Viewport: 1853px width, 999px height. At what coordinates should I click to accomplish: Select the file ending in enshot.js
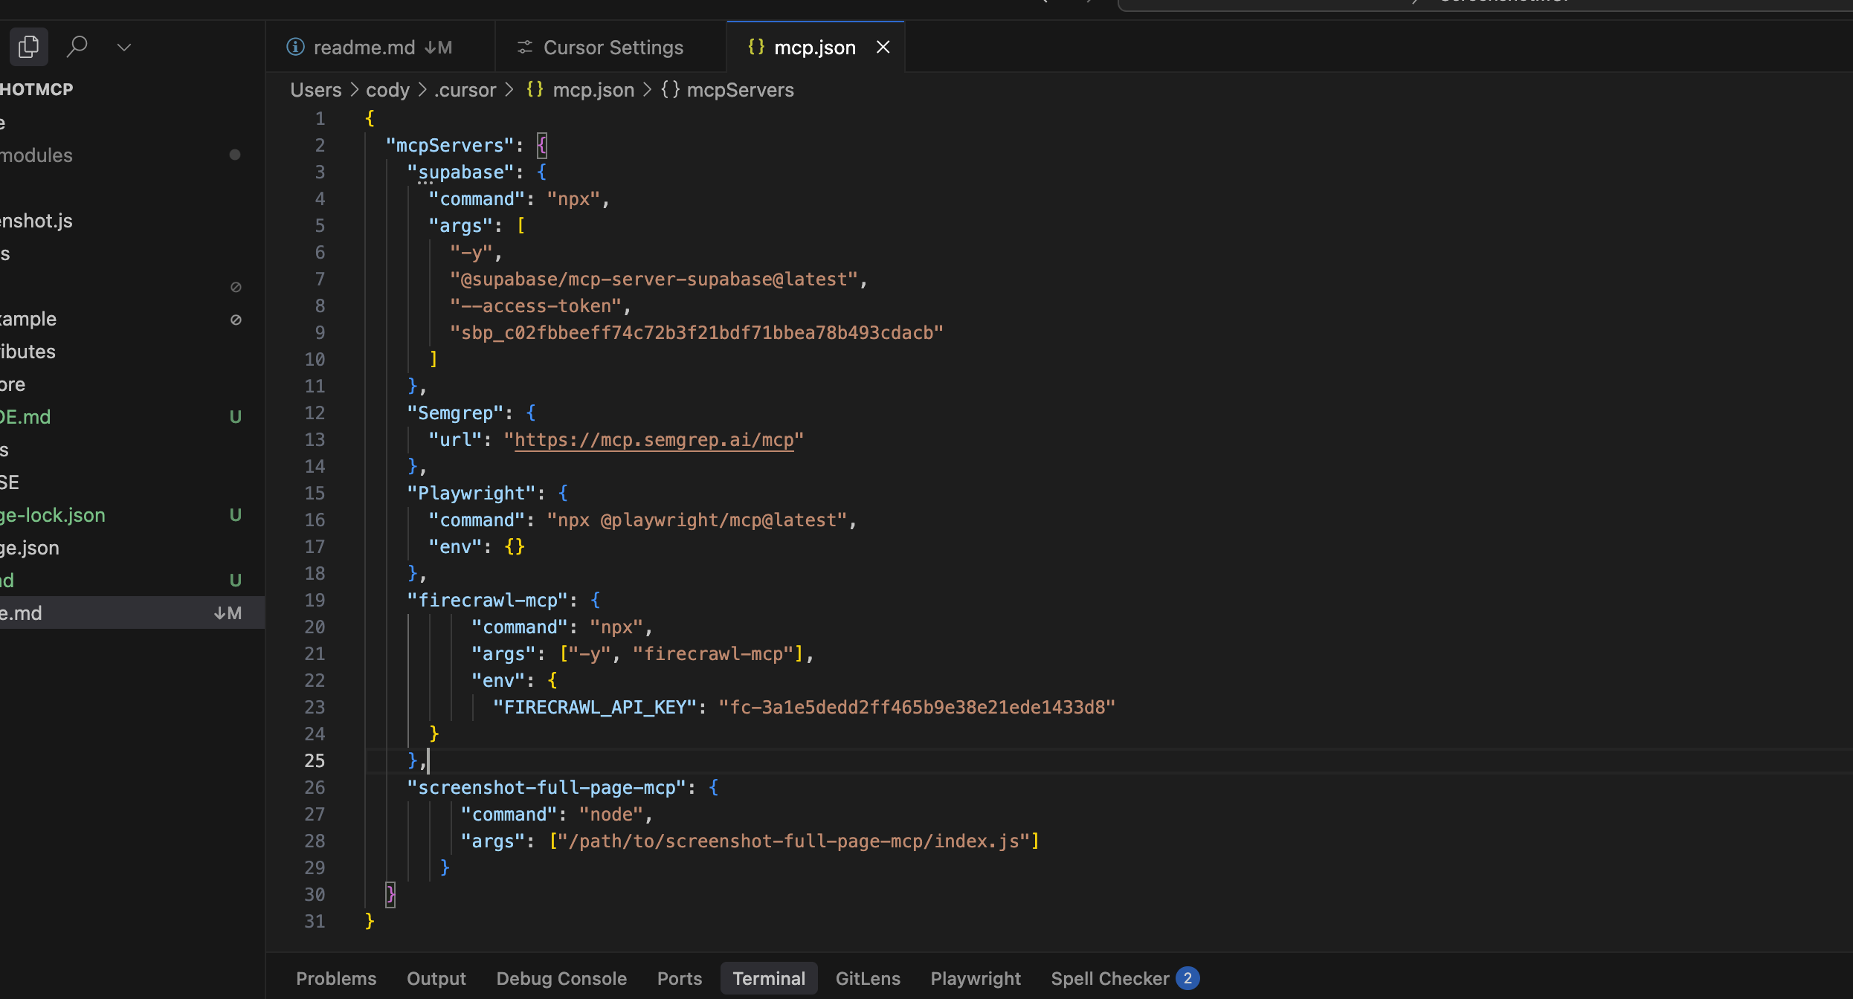[132, 221]
